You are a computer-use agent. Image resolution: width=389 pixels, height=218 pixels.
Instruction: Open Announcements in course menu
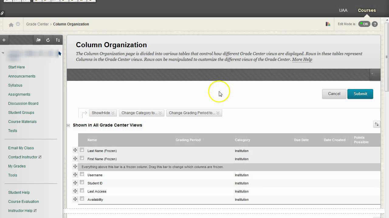(x=22, y=76)
